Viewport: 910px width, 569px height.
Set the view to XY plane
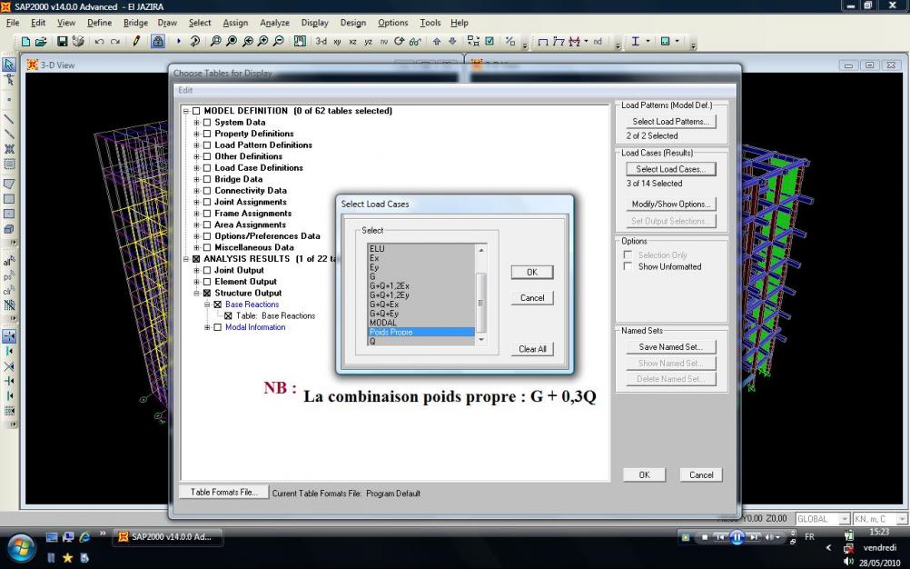pyautogui.click(x=337, y=42)
